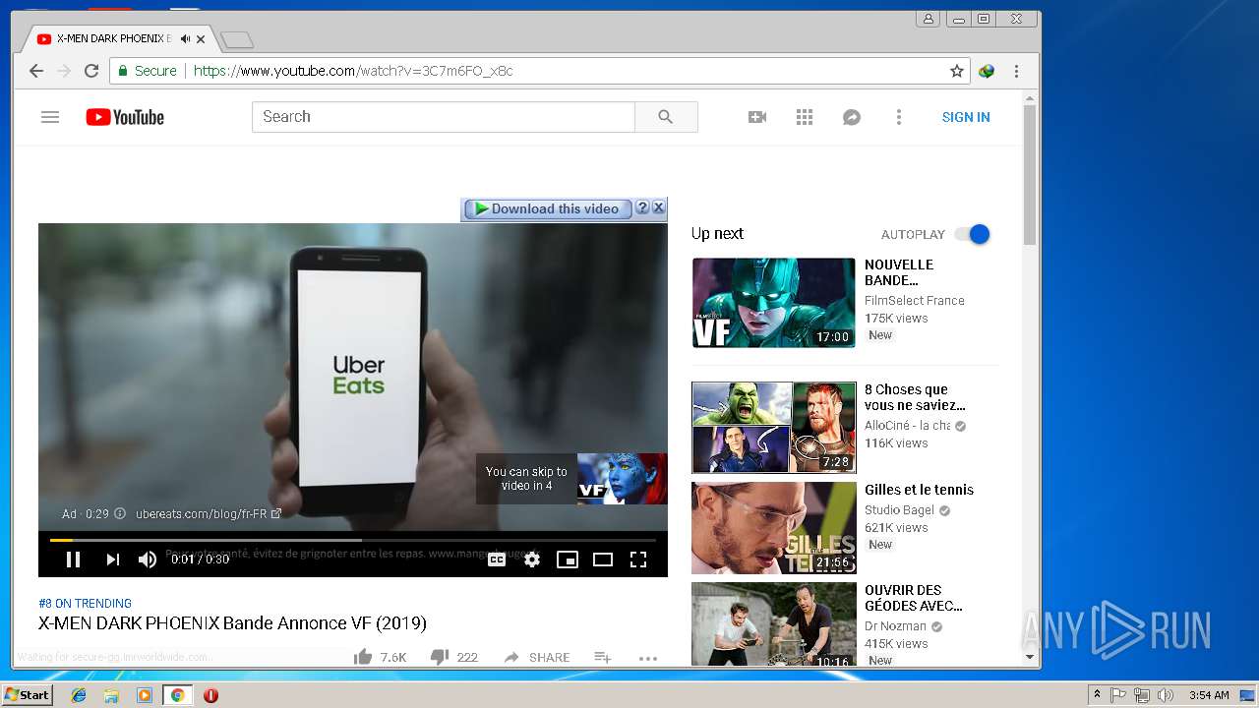1259x708 pixels.
Task: Toggle the Autoplay switch
Action: click(973, 234)
